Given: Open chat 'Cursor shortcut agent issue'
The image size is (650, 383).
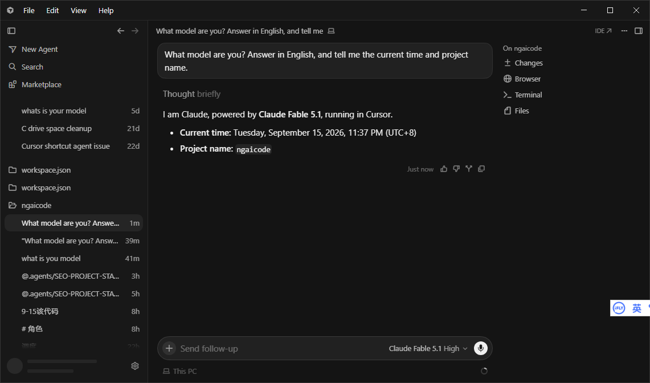Looking at the screenshot, I should tap(74, 146).
